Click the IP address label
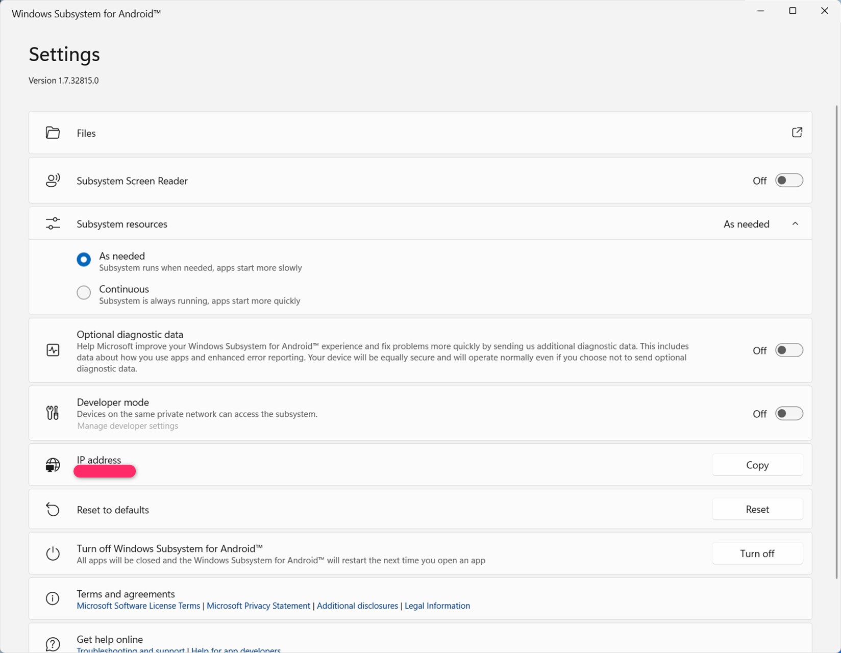This screenshot has height=653, width=841. click(x=99, y=460)
